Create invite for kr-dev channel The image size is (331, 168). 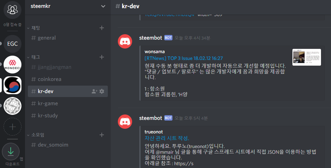point(94,91)
